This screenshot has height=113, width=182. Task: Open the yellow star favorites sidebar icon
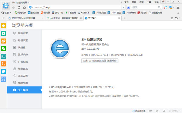point(3,26)
